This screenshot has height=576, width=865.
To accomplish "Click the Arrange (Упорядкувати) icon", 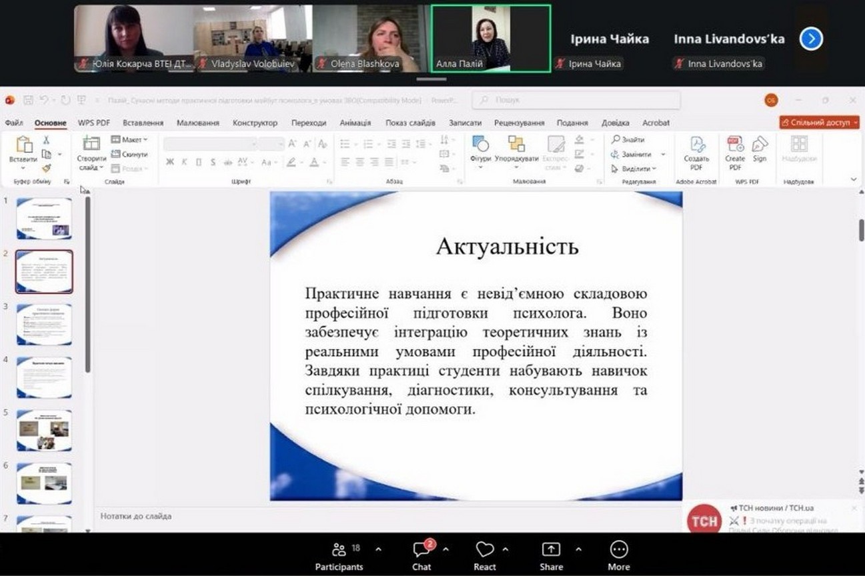I will (516, 145).
